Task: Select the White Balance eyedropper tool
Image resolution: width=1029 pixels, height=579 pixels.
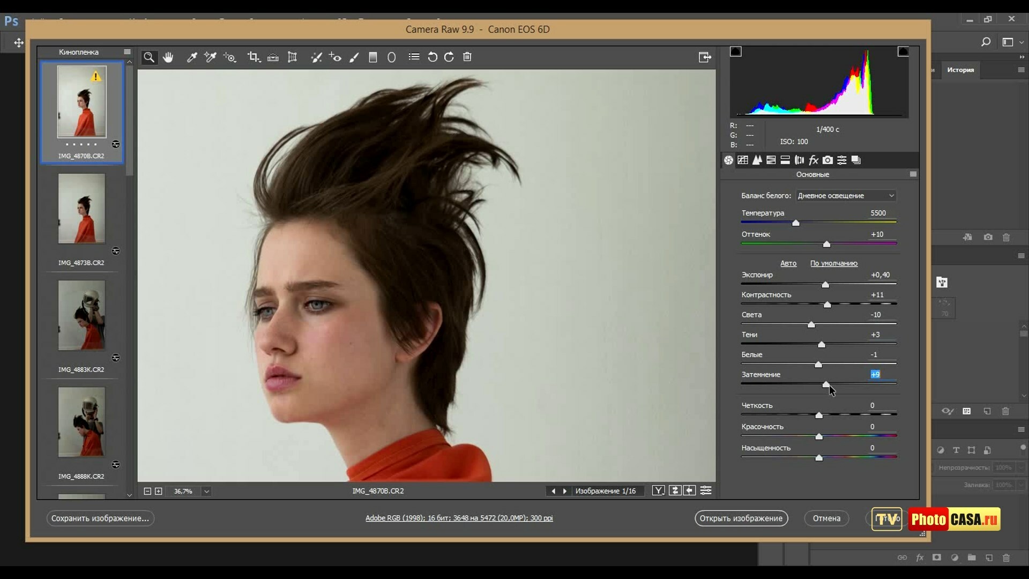Action: tap(191, 57)
